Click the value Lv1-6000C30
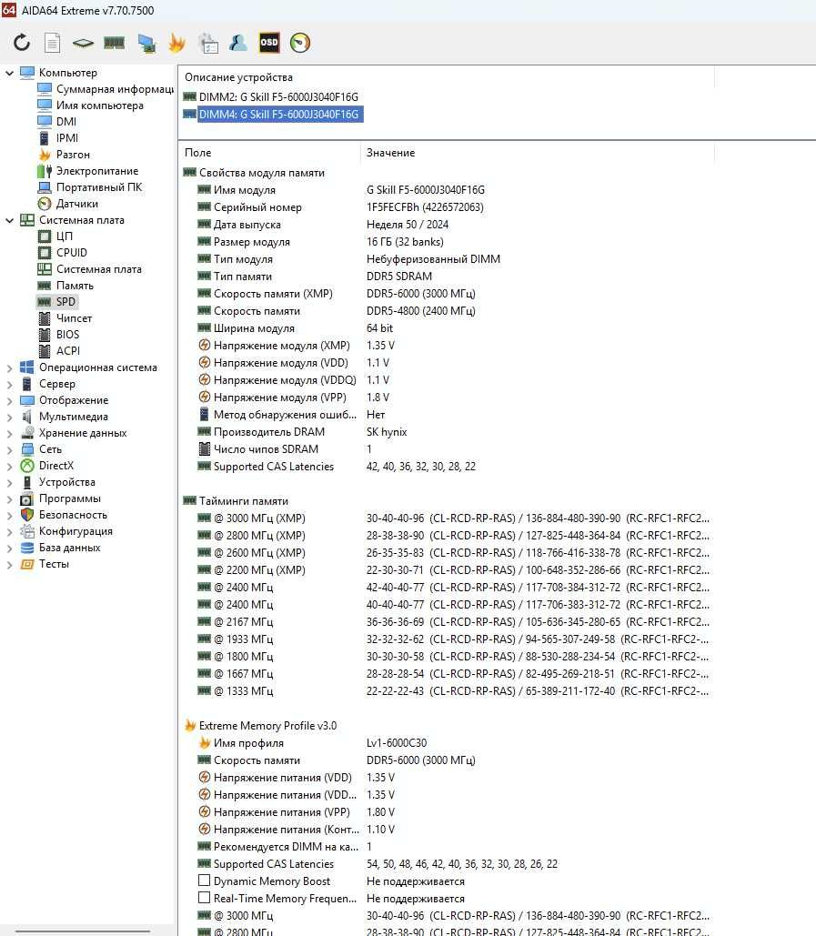Image resolution: width=816 pixels, height=936 pixels. point(397,742)
